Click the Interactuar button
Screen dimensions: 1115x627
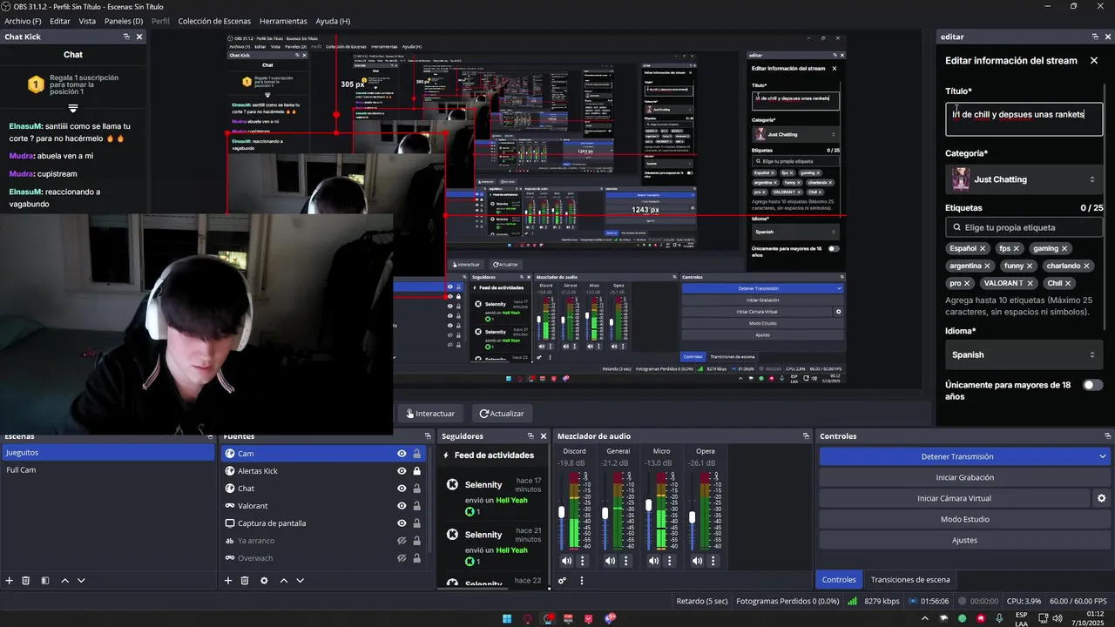click(x=430, y=414)
